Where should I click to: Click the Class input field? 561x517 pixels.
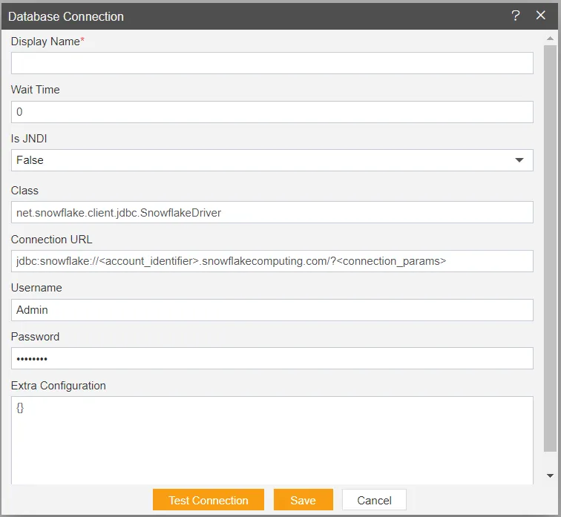(272, 212)
